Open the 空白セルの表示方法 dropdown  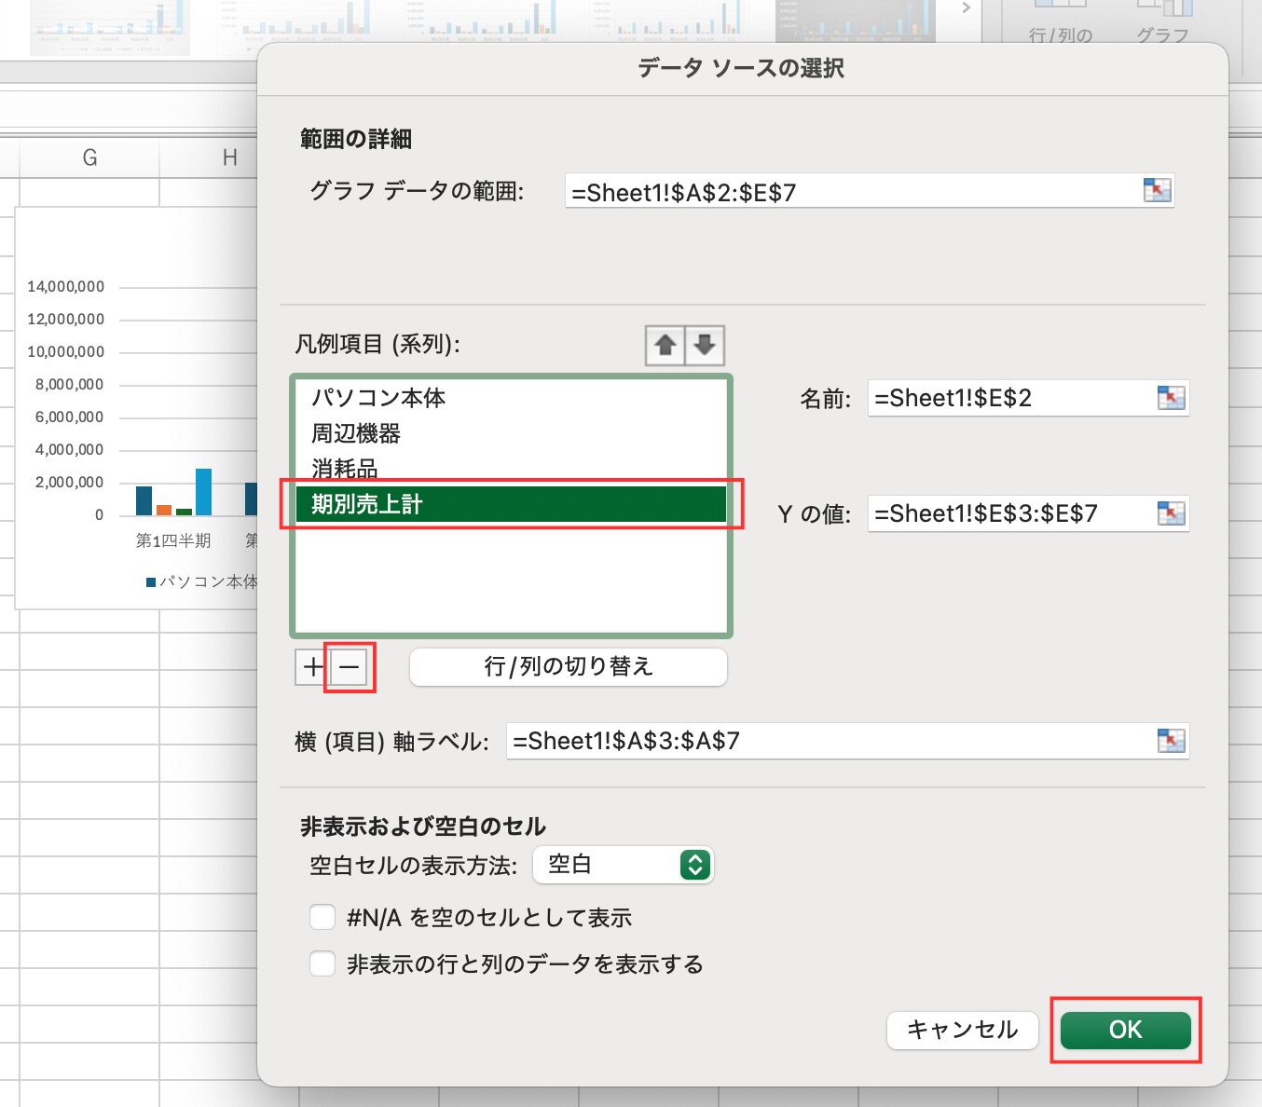623,865
